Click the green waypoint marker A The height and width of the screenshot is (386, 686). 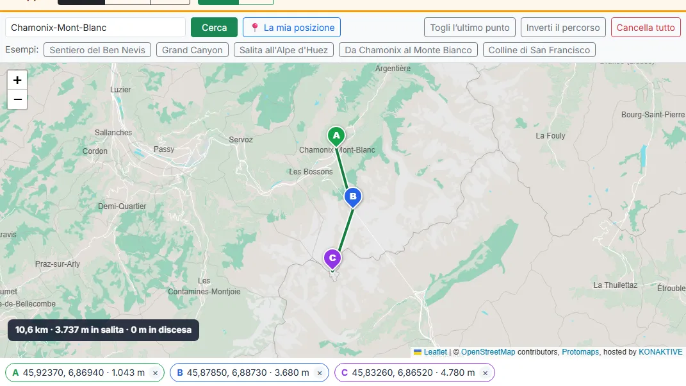click(x=336, y=137)
